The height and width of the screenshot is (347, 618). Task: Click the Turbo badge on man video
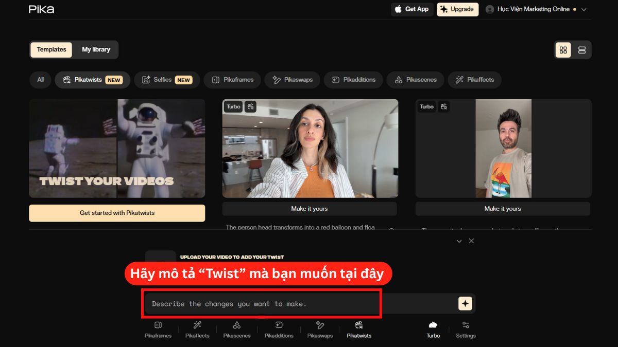tap(426, 106)
